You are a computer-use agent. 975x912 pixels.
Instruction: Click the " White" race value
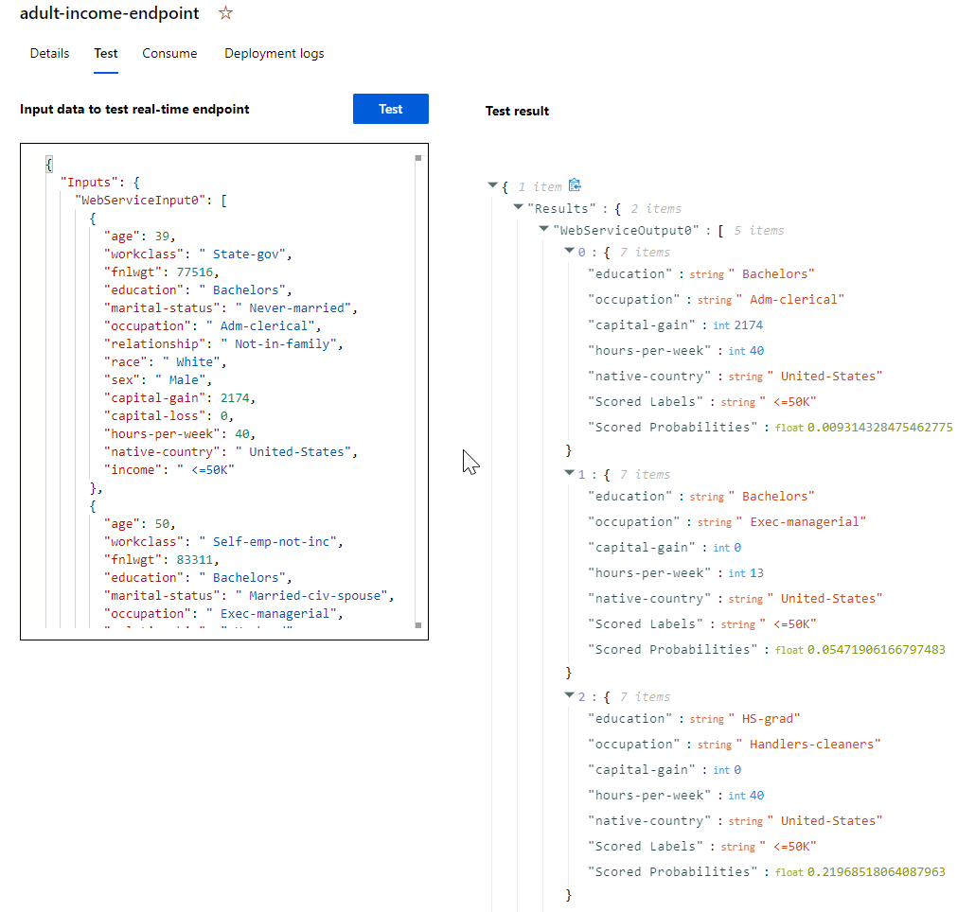[x=191, y=362]
